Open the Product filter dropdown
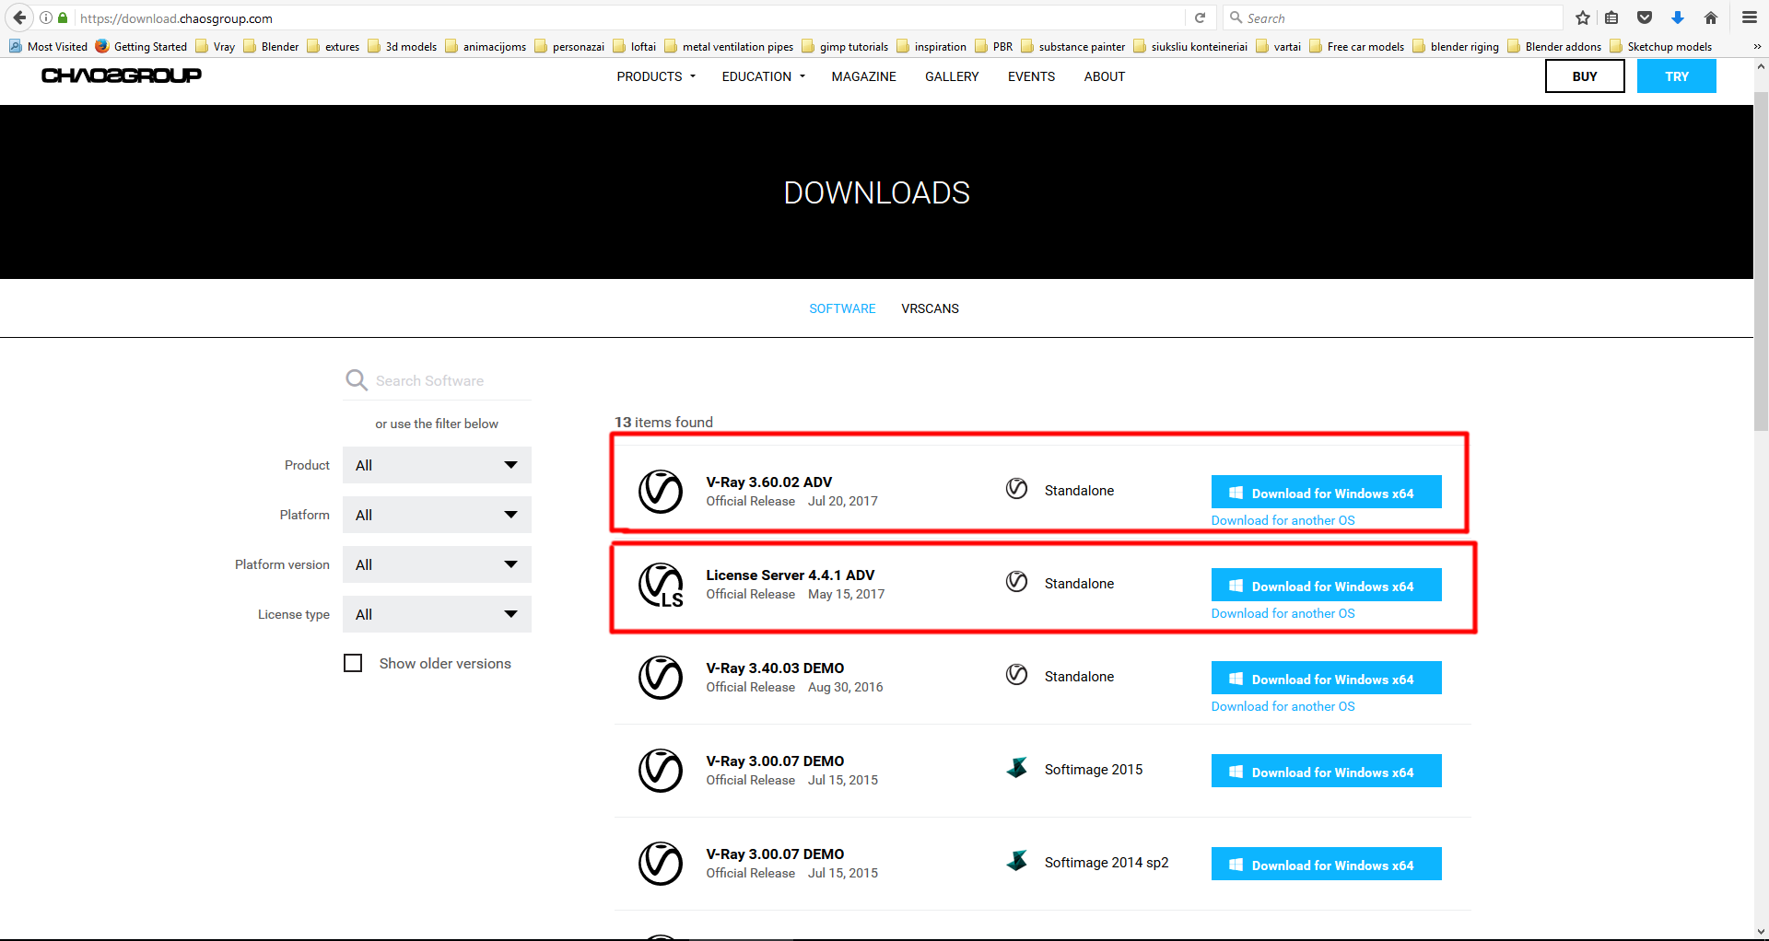 437,465
